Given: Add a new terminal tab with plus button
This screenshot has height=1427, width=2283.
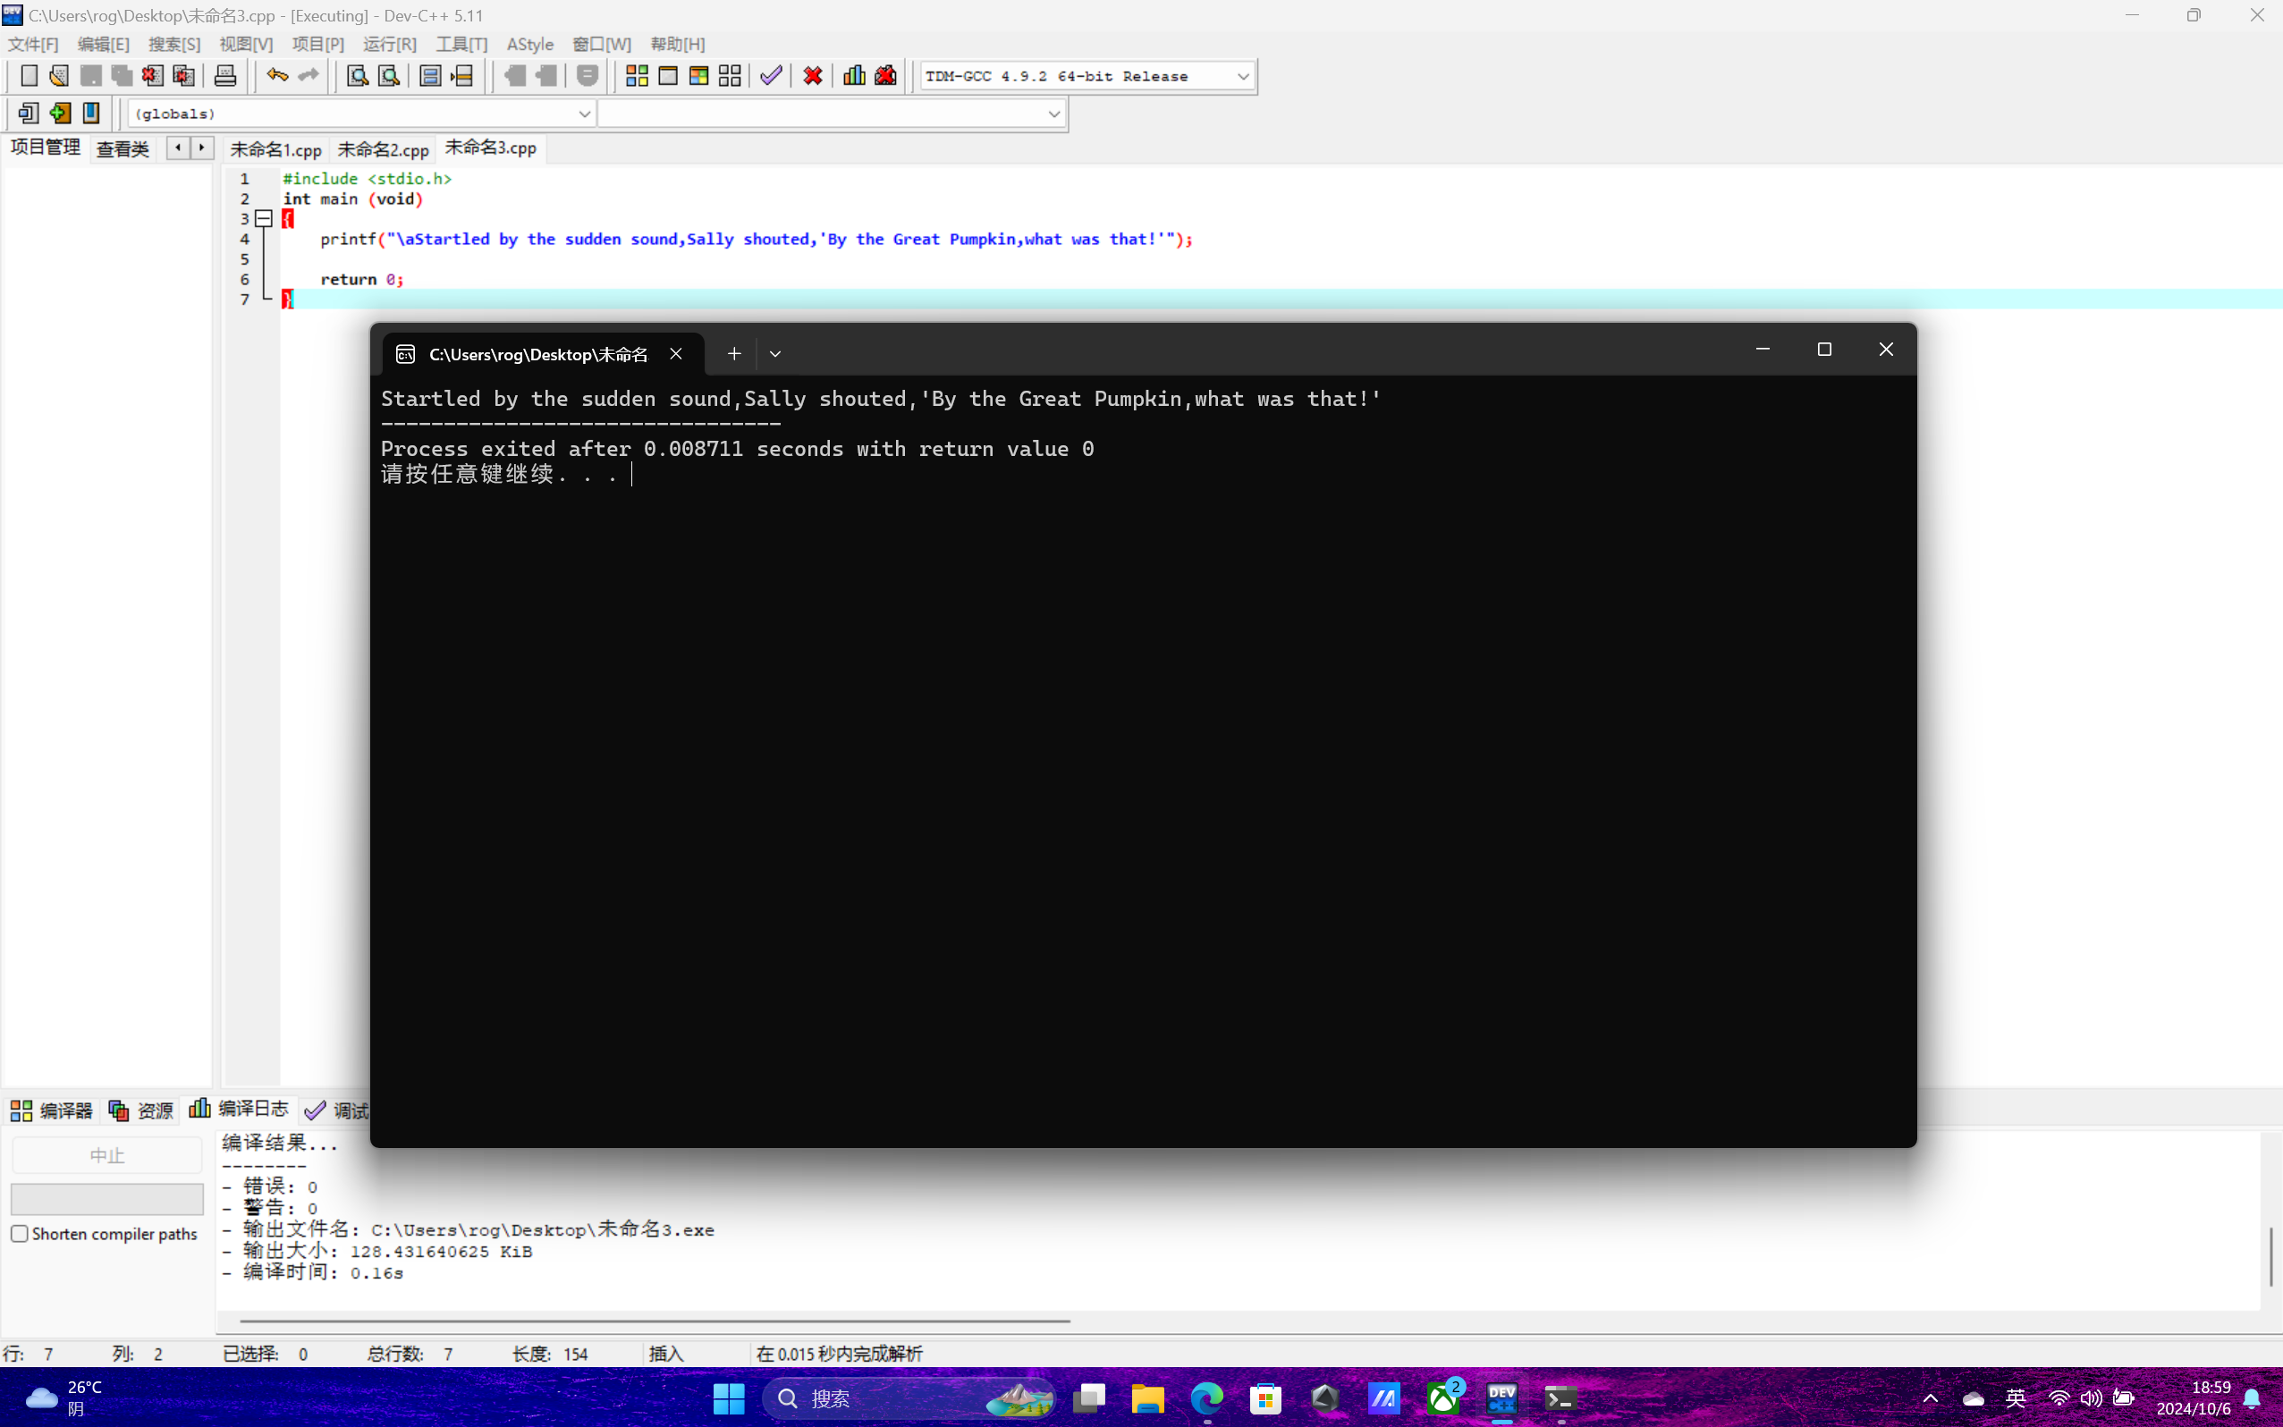Looking at the screenshot, I should (x=734, y=354).
